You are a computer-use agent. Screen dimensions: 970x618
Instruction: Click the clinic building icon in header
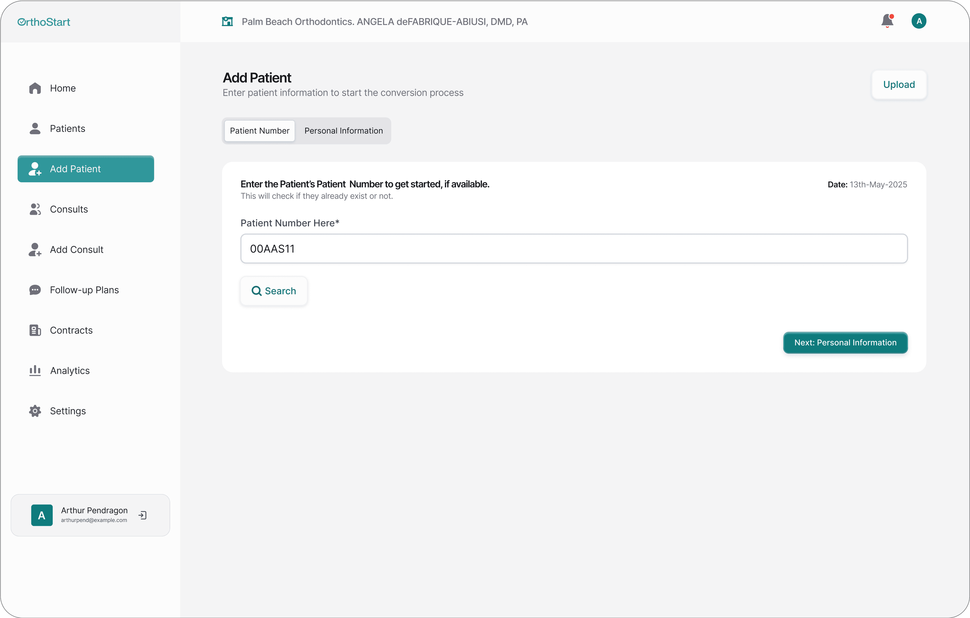coord(228,21)
